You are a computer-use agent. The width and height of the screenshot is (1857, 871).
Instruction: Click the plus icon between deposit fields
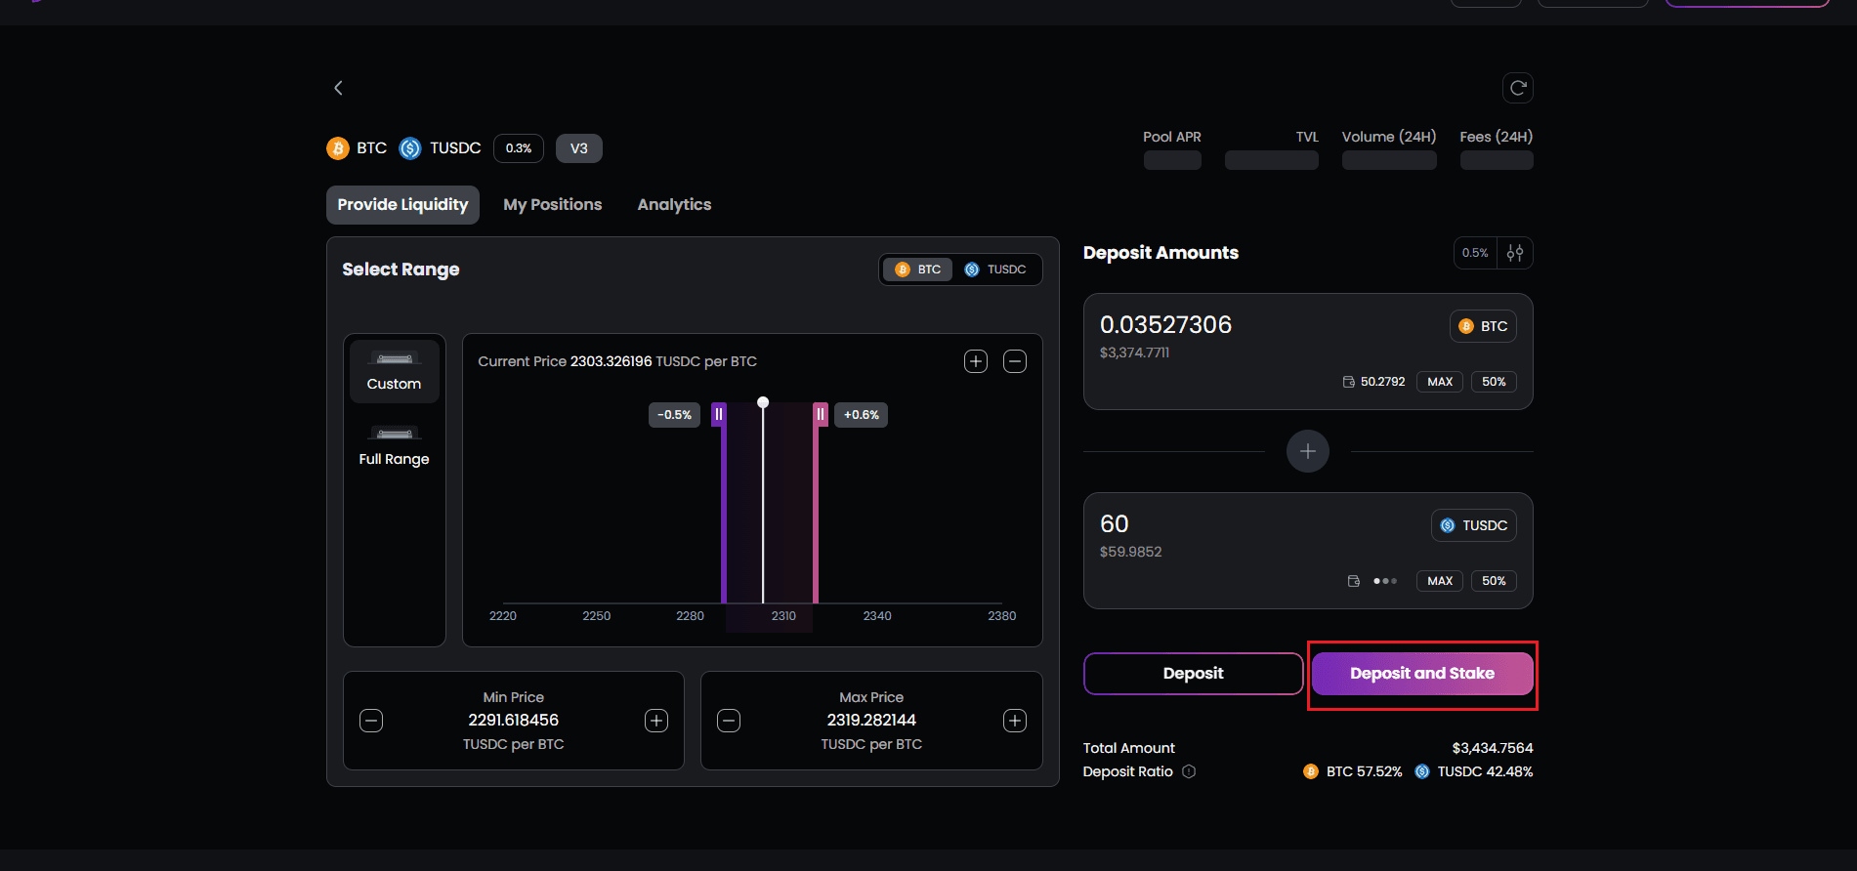(x=1307, y=451)
